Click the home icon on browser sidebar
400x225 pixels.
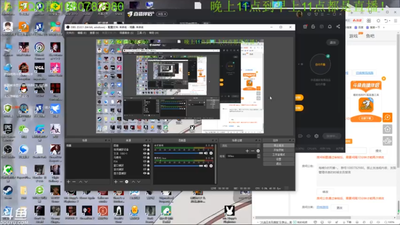click(x=387, y=129)
